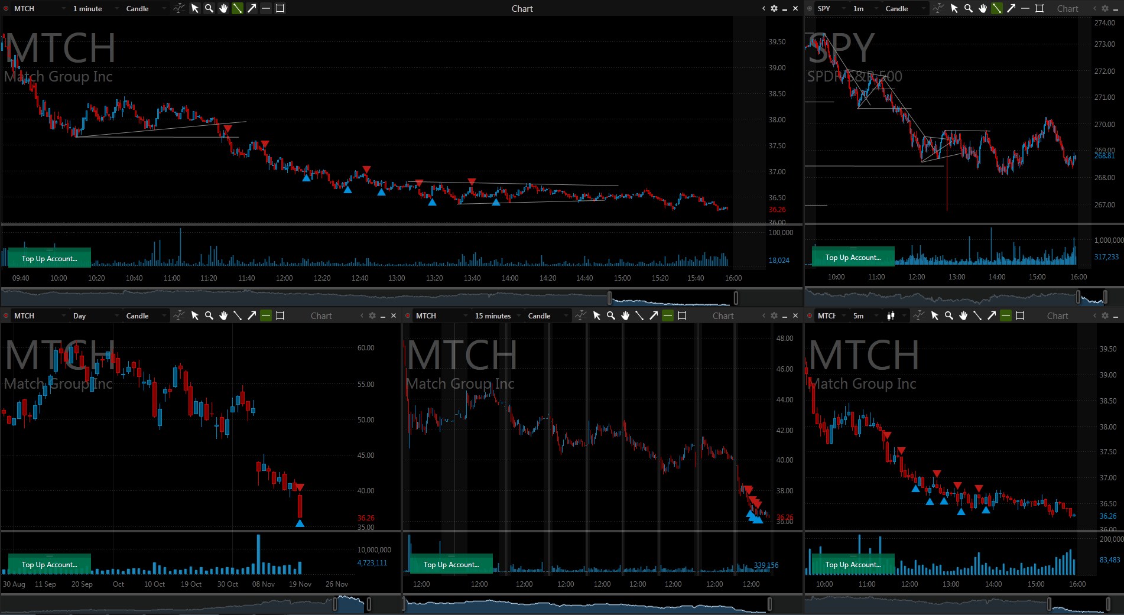This screenshot has height=615, width=1124.
Task: Toggle trend line tool in MTCH 1 minute chart
Action: click(x=238, y=8)
